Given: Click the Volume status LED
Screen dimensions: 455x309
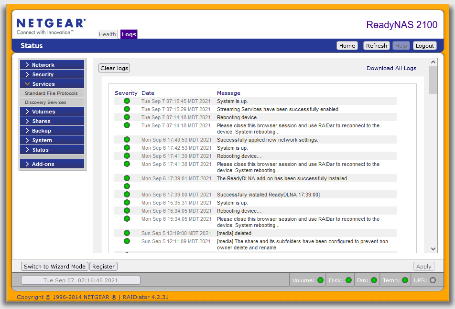Looking at the screenshot, I should coord(320,280).
